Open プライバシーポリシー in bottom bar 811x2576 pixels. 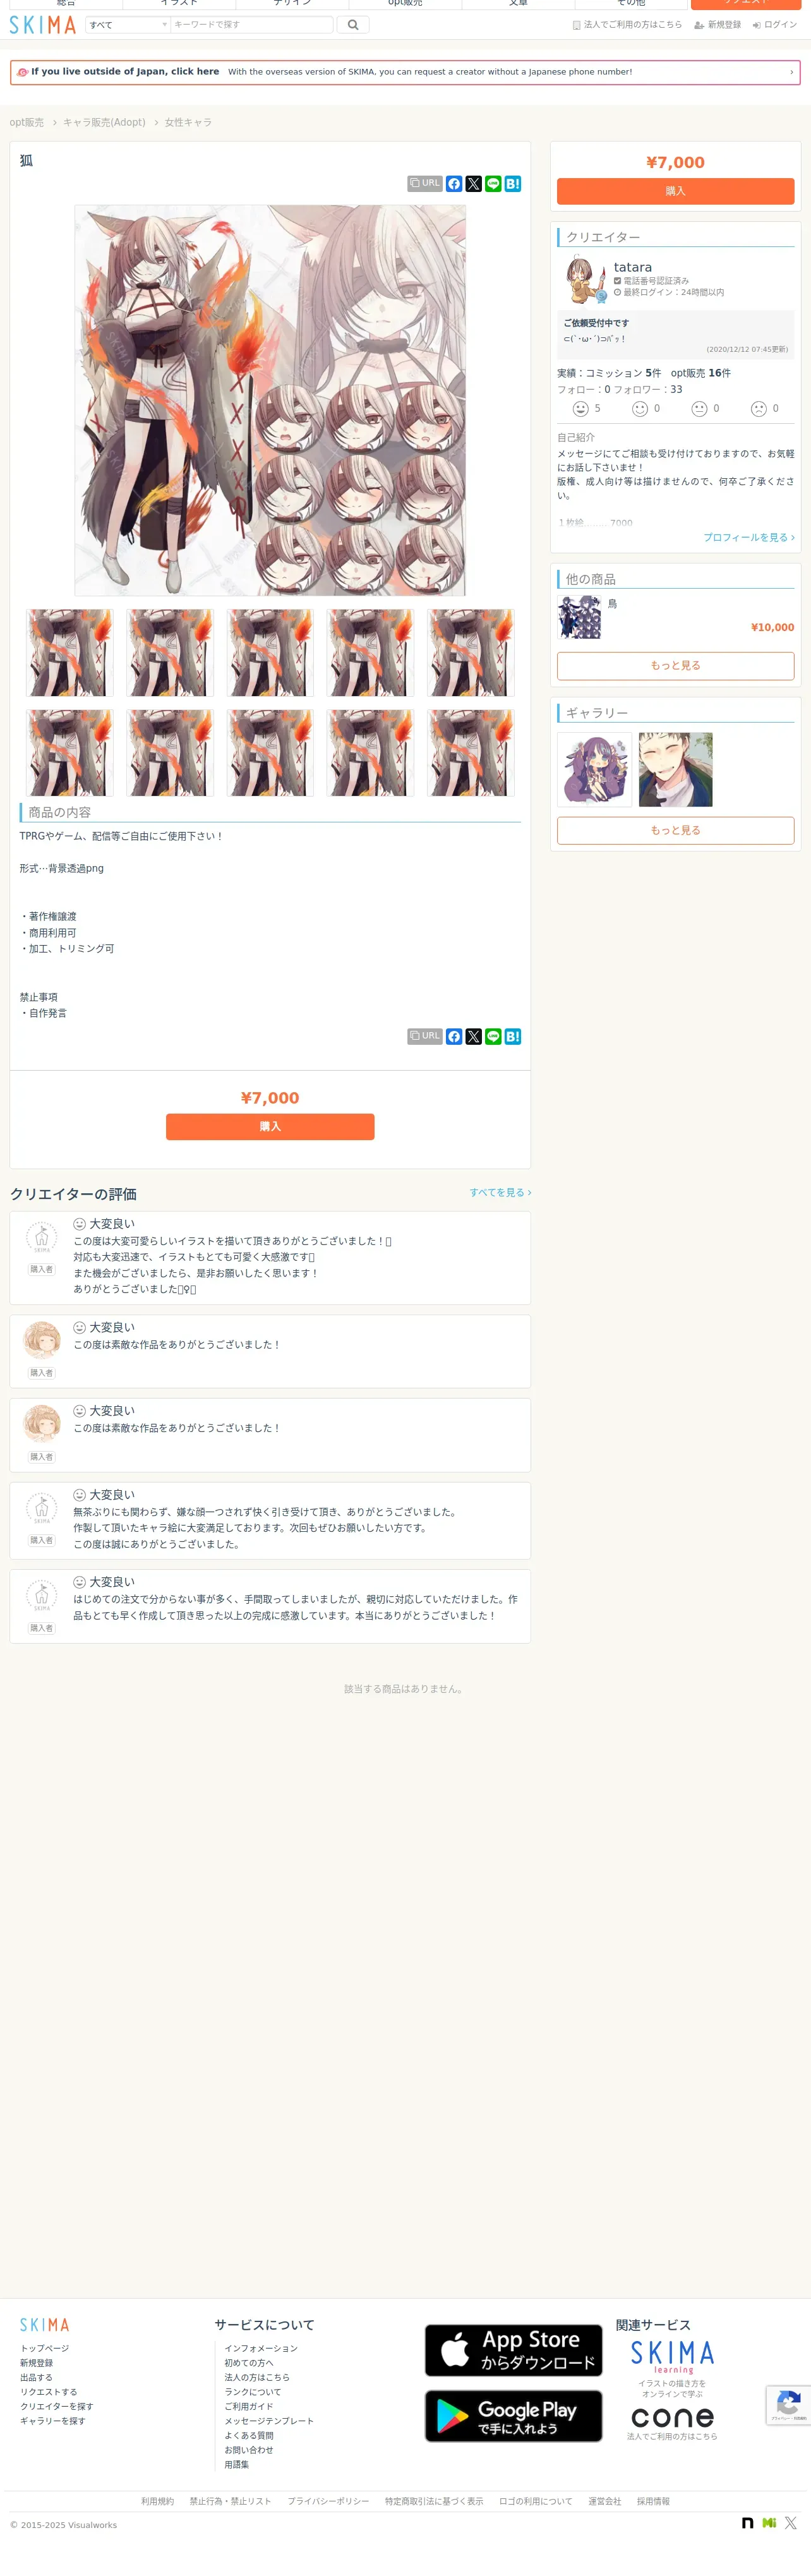click(x=328, y=2501)
